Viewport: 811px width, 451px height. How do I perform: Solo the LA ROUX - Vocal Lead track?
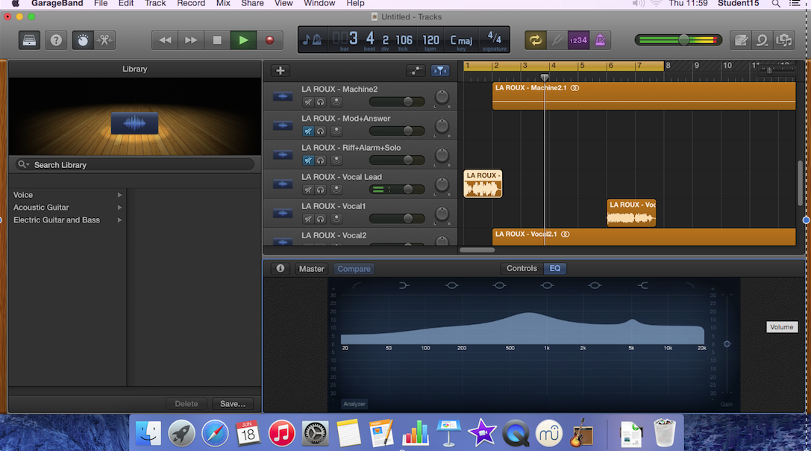[321, 189]
